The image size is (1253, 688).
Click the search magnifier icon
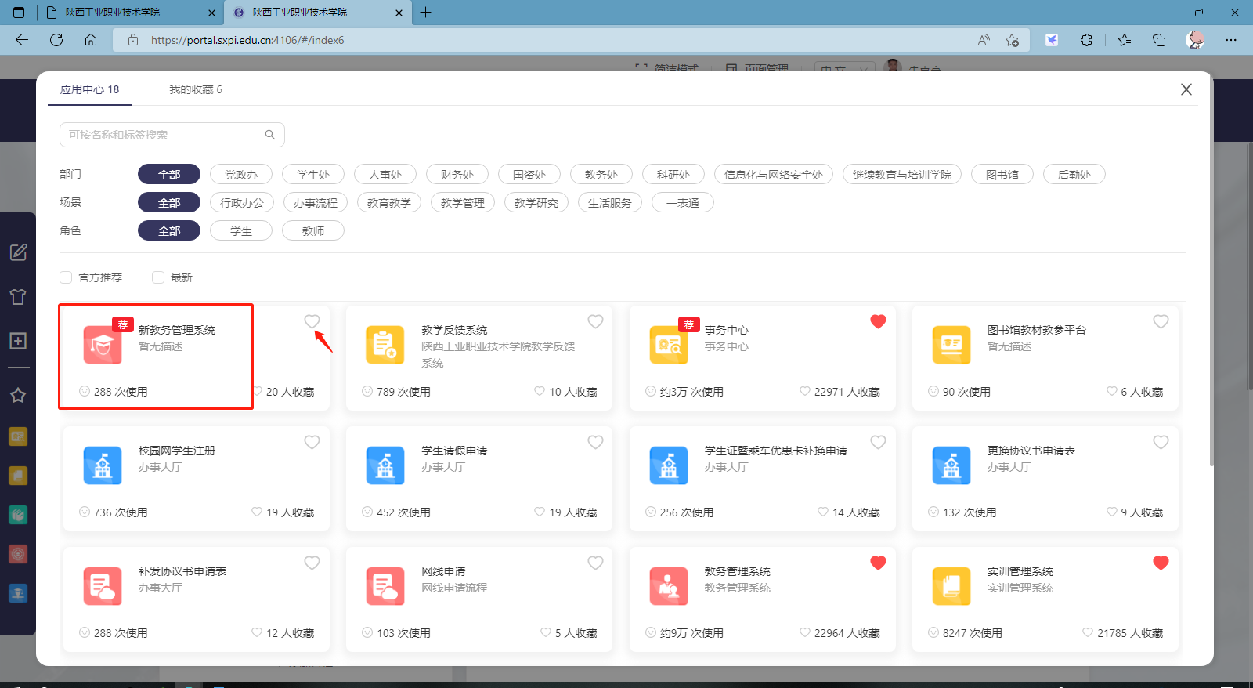click(270, 135)
